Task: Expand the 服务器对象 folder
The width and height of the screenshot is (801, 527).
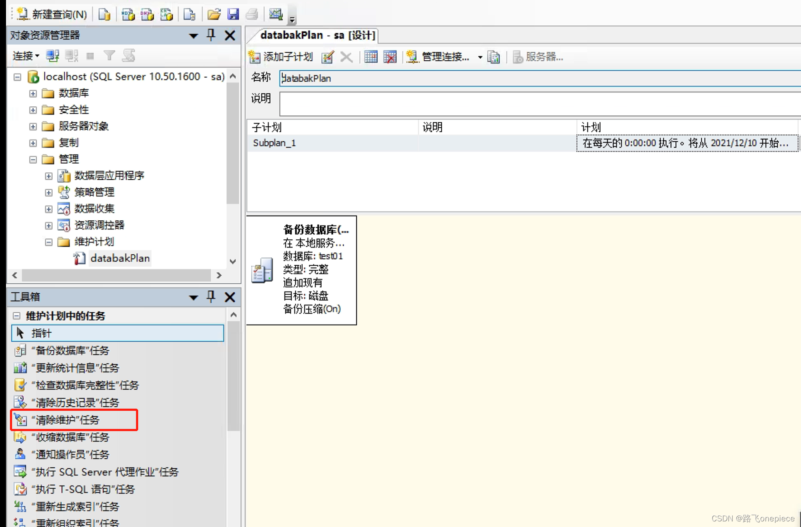Action: pyautogui.click(x=33, y=127)
